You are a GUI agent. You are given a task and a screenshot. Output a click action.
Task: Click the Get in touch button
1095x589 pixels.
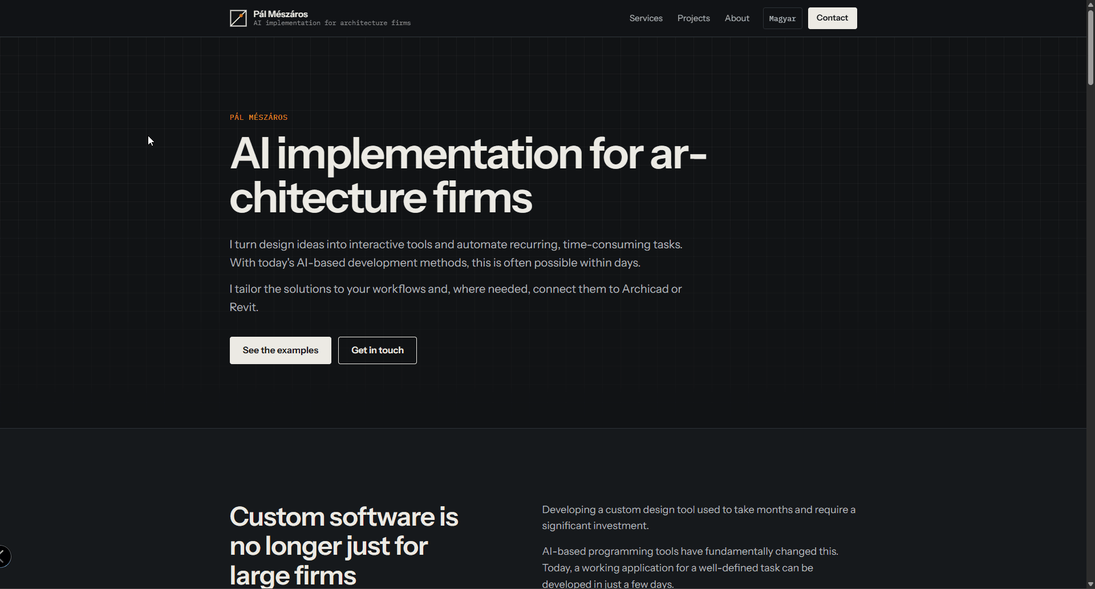pos(378,350)
